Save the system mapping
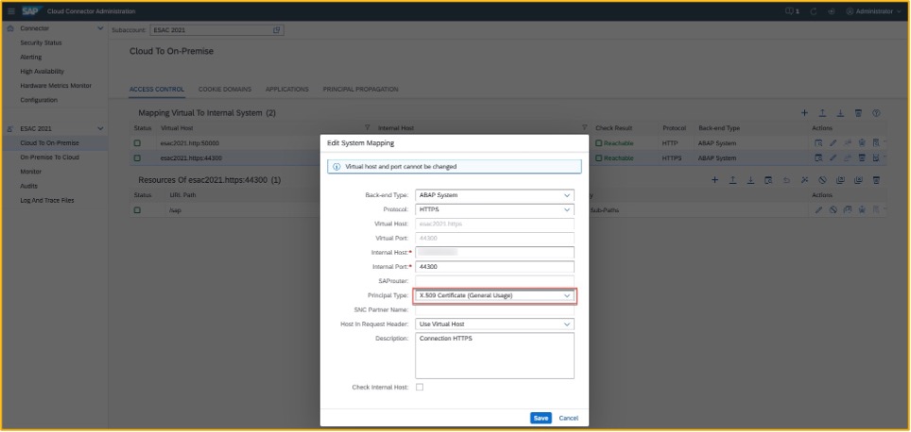This screenshot has width=911, height=432. (x=541, y=418)
